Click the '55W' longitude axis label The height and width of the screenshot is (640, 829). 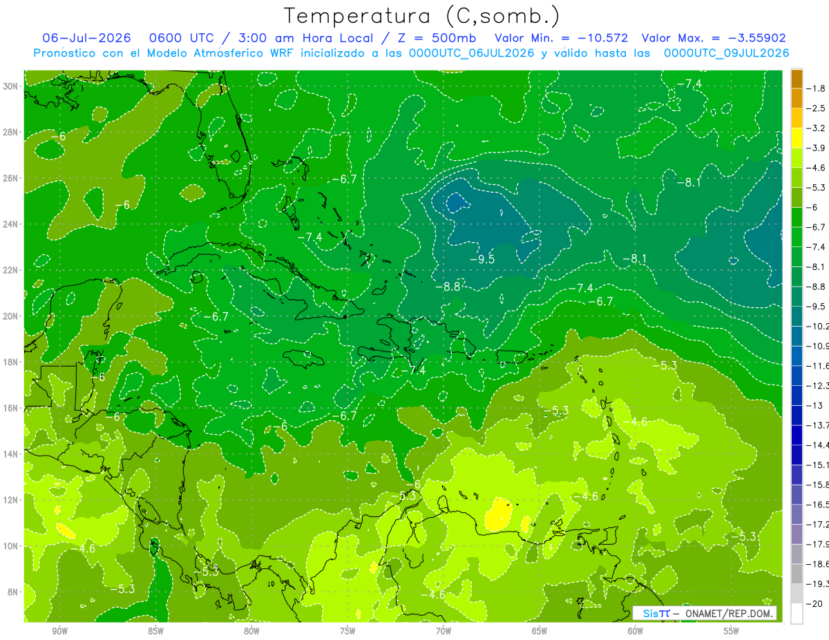pyautogui.click(x=732, y=631)
